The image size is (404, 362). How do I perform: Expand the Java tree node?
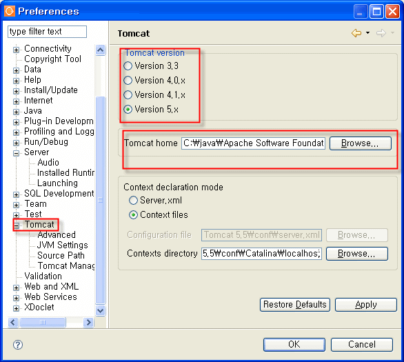[16, 112]
